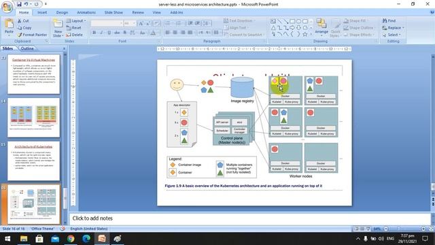This screenshot has width=435, height=245.
Task: Align text left
Action: pos(168,33)
